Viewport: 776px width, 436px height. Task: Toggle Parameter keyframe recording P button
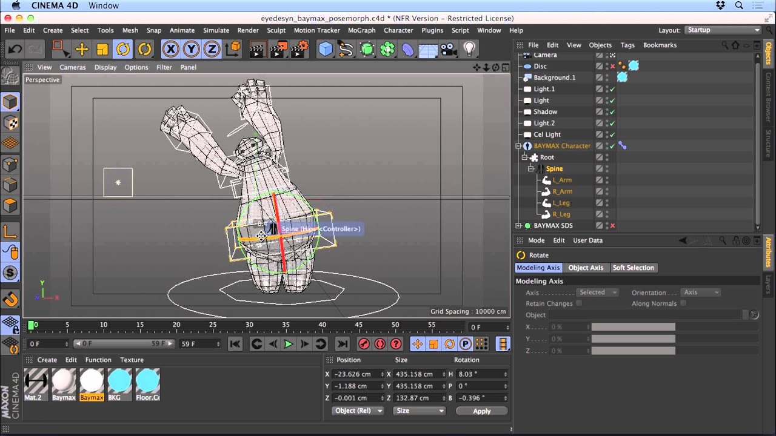click(465, 344)
